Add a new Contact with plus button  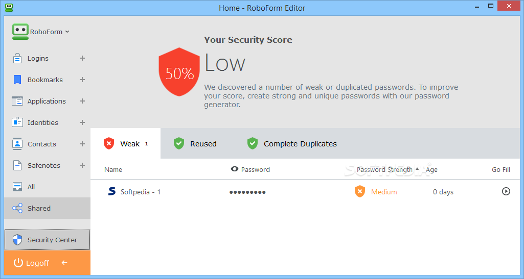point(82,144)
